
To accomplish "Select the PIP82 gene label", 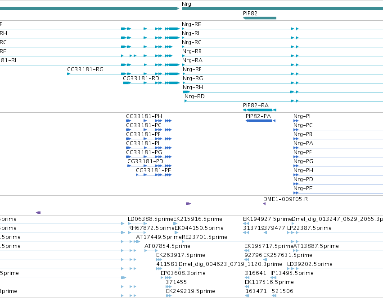I will click(x=250, y=13).
